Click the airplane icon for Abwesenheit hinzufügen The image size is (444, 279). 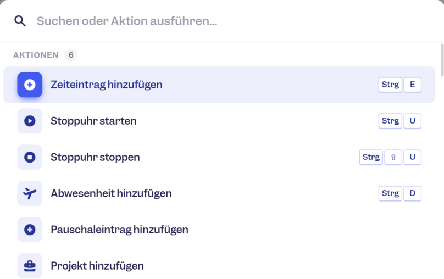(30, 193)
